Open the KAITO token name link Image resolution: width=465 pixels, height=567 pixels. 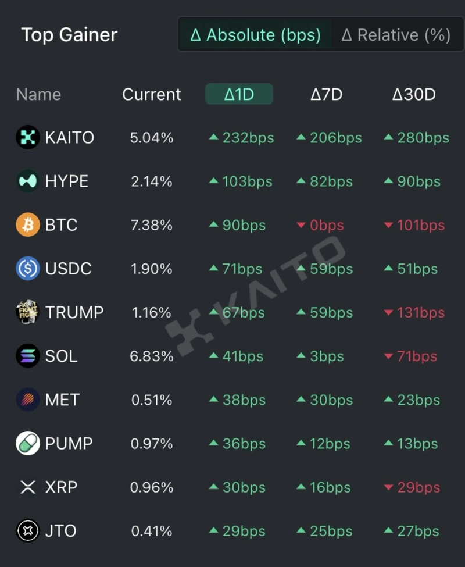[69, 138]
